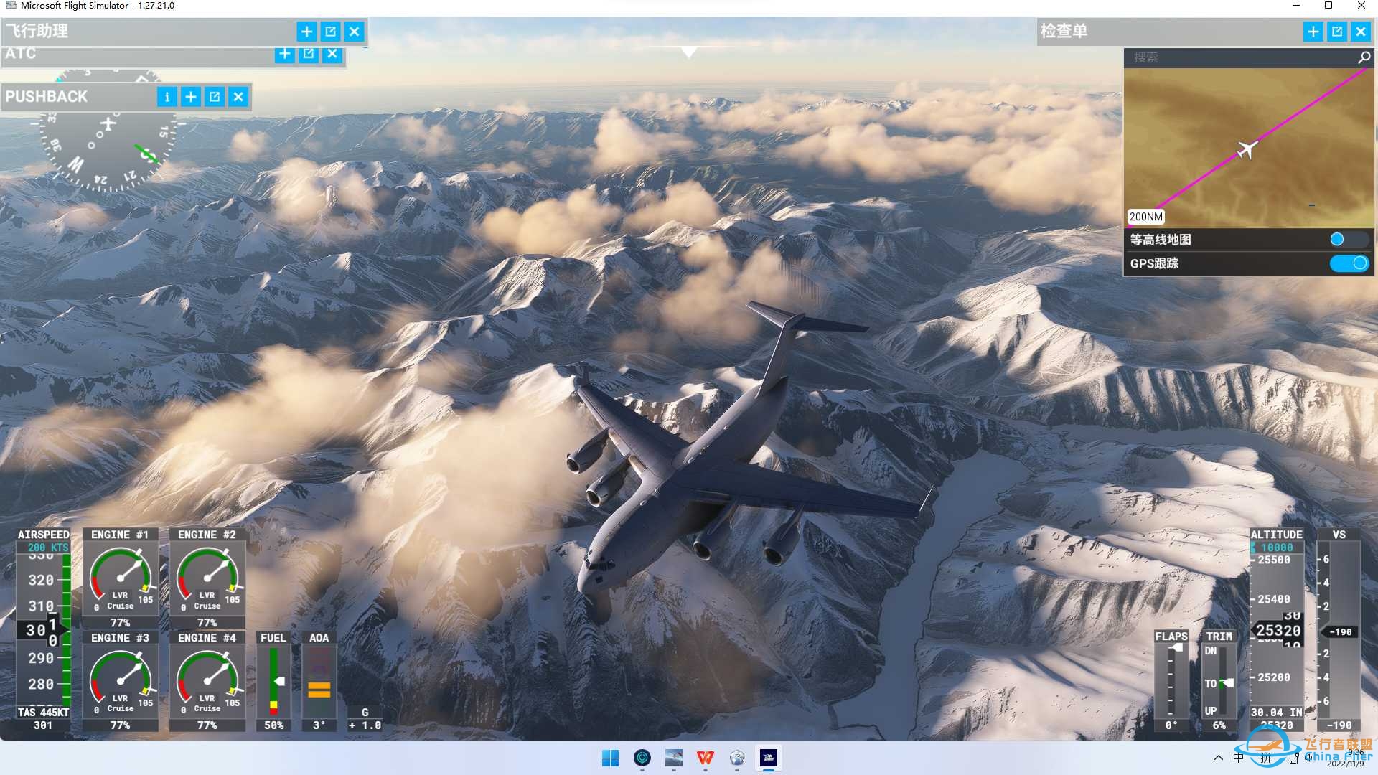Screen dimensions: 1378x775
Task: Close the ATC panel
Action: click(x=332, y=54)
